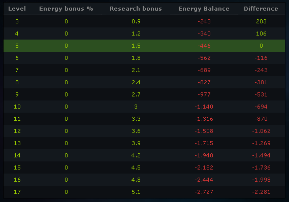Viewport: 289px width, 202px height.
Task: Click research bonus value 3.3
Action: click(x=136, y=119)
